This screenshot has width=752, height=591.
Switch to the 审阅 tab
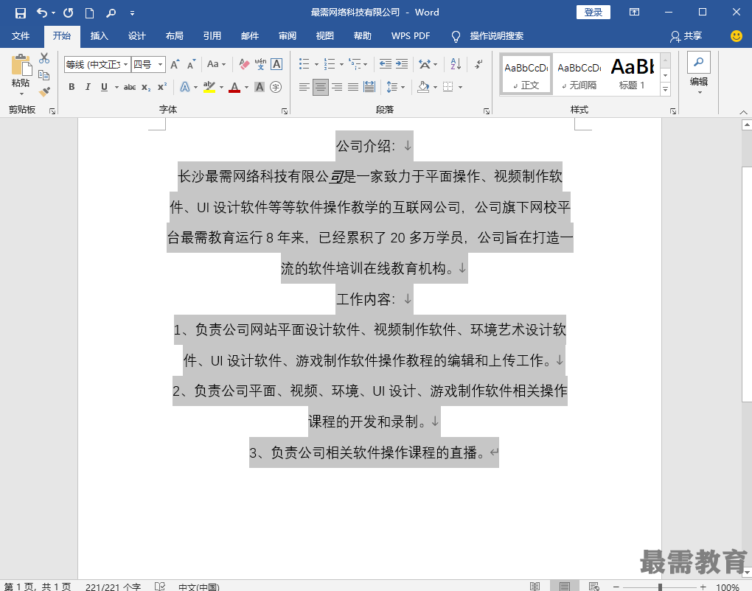coord(288,36)
